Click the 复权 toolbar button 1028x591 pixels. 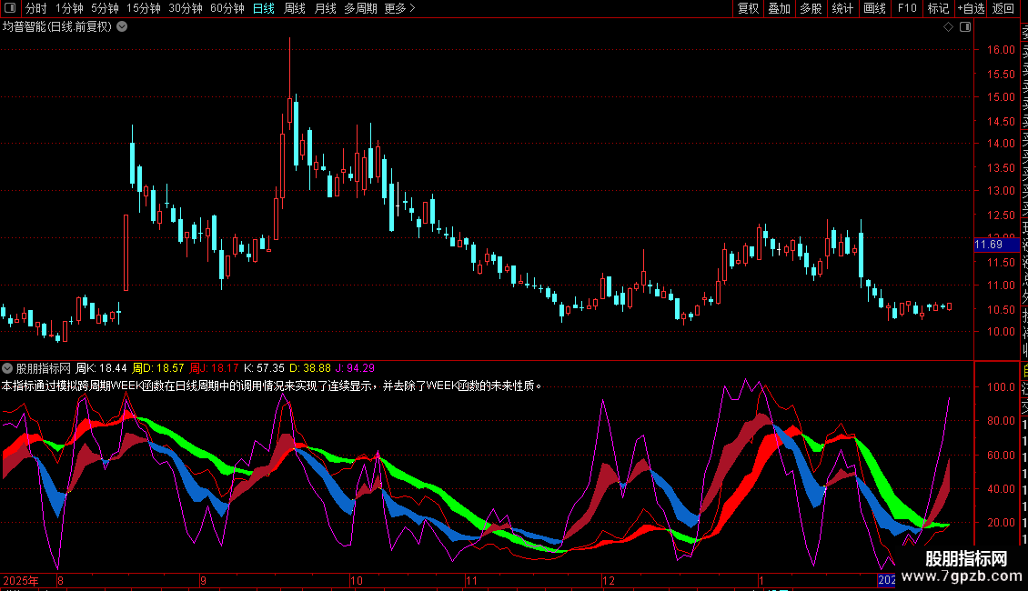(748, 8)
